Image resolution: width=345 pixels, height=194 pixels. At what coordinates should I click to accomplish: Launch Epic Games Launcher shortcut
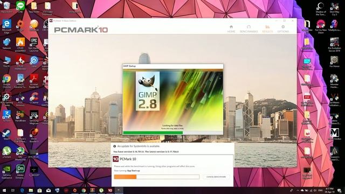tap(34, 45)
